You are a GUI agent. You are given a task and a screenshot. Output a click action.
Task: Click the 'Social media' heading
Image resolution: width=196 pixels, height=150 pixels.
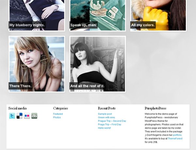pyautogui.click(x=17, y=108)
